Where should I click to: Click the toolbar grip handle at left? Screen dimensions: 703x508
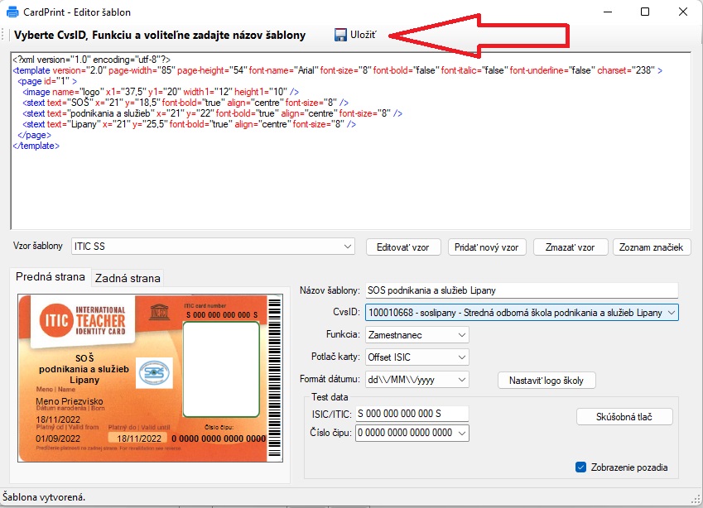(6, 35)
